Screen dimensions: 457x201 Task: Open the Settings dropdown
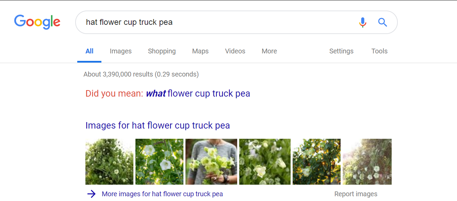click(341, 51)
